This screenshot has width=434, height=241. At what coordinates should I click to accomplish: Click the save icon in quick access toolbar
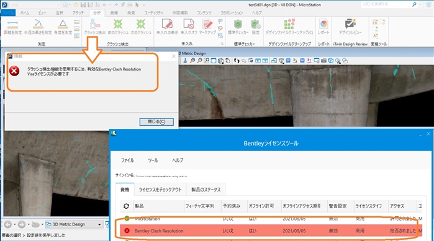83,5
